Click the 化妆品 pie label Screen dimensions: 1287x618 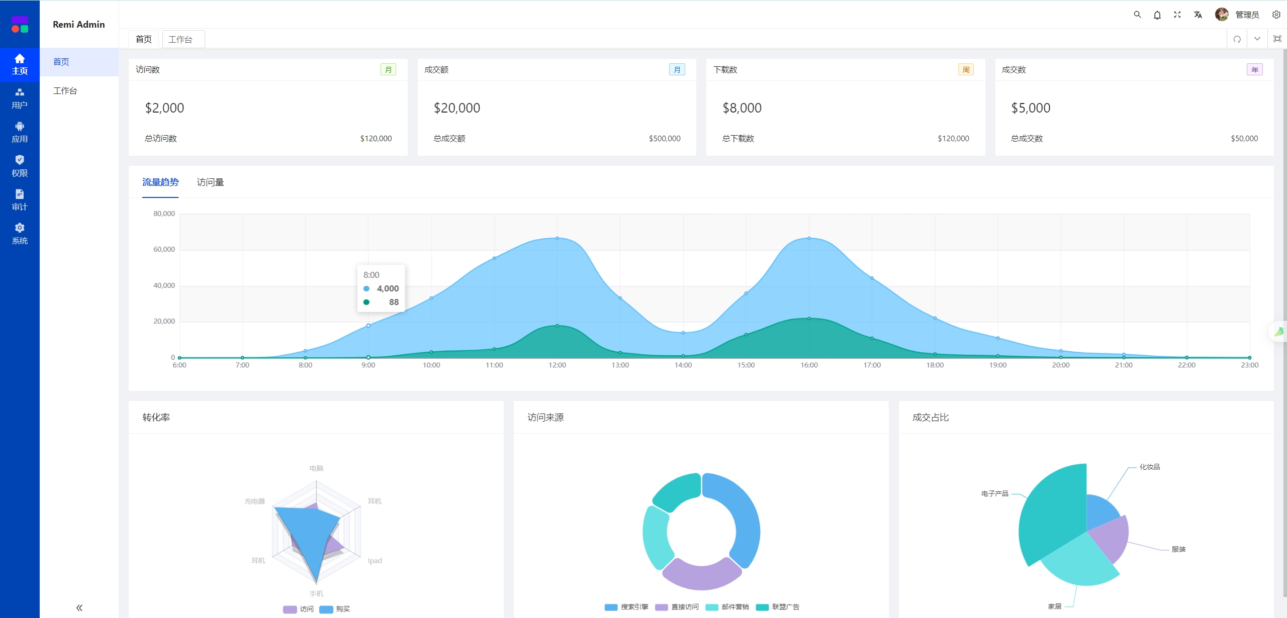coord(1150,467)
